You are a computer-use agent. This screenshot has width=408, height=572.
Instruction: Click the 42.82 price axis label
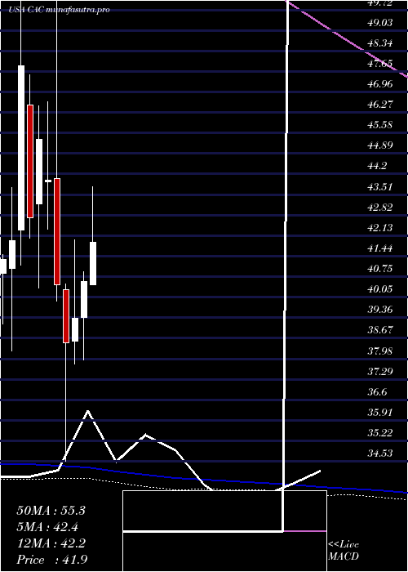tap(380, 208)
